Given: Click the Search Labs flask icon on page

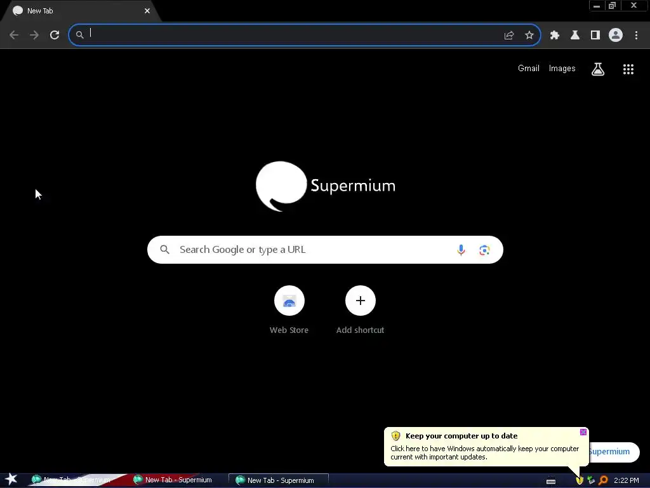Looking at the screenshot, I should pos(598,69).
